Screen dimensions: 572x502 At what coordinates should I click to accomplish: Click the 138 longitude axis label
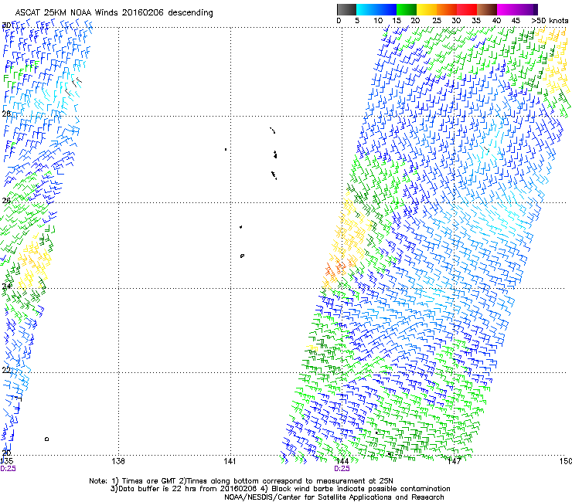pos(117,461)
